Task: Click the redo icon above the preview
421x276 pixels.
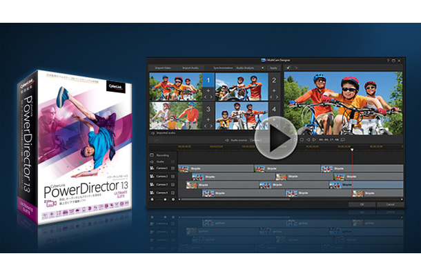Action: coord(296,68)
